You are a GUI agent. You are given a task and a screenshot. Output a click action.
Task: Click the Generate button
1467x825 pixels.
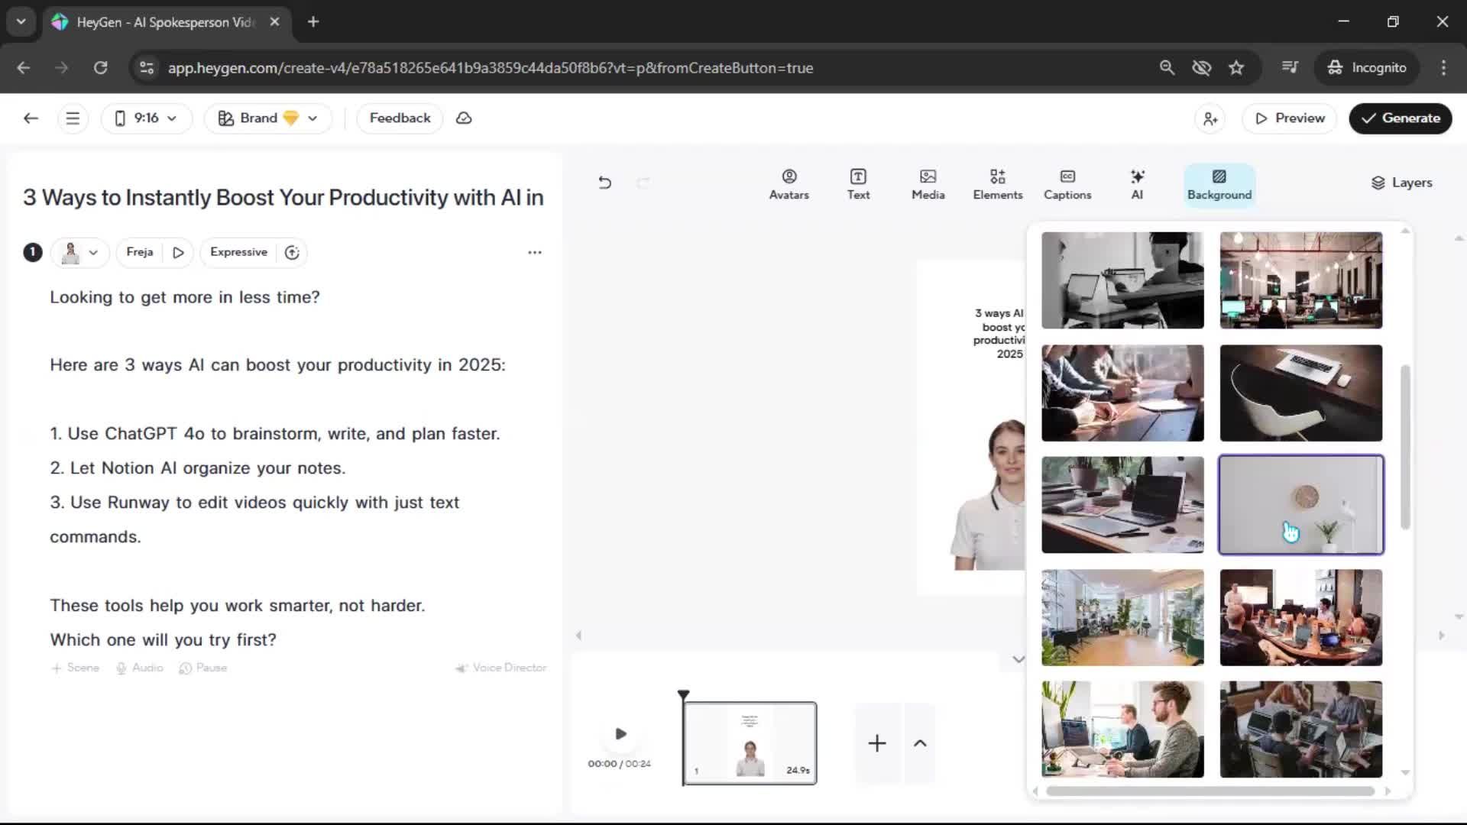[1400, 118]
